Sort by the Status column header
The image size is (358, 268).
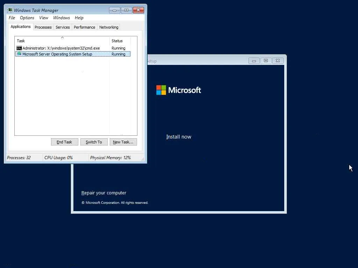point(120,41)
